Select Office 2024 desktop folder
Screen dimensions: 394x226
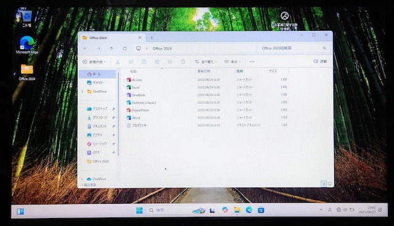27,72
